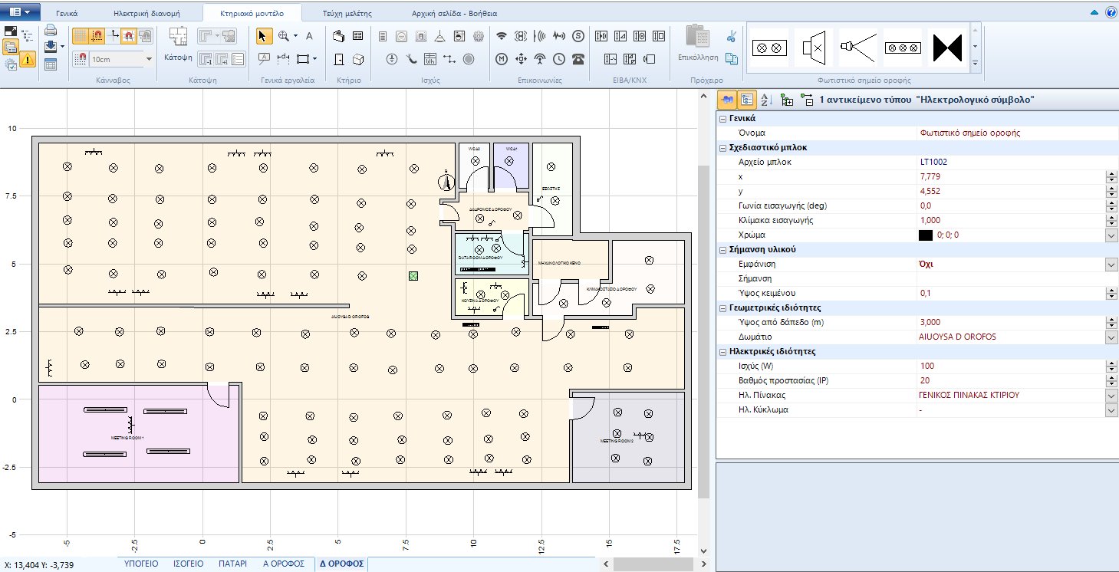Open the Ηλ. Πίνακας dropdown in properties

point(1110,395)
